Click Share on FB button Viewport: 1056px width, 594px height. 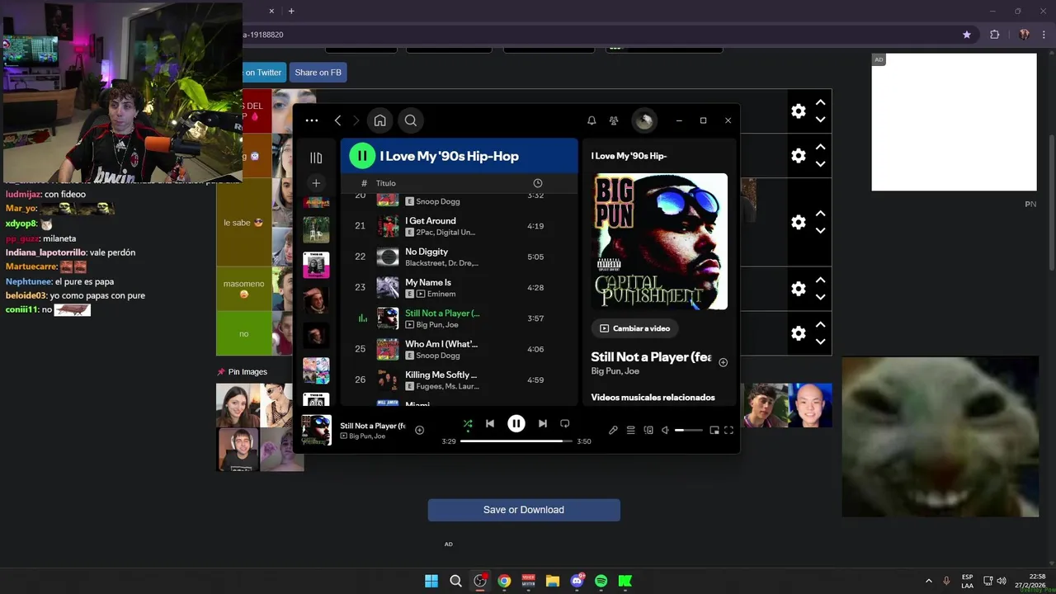tap(318, 73)
